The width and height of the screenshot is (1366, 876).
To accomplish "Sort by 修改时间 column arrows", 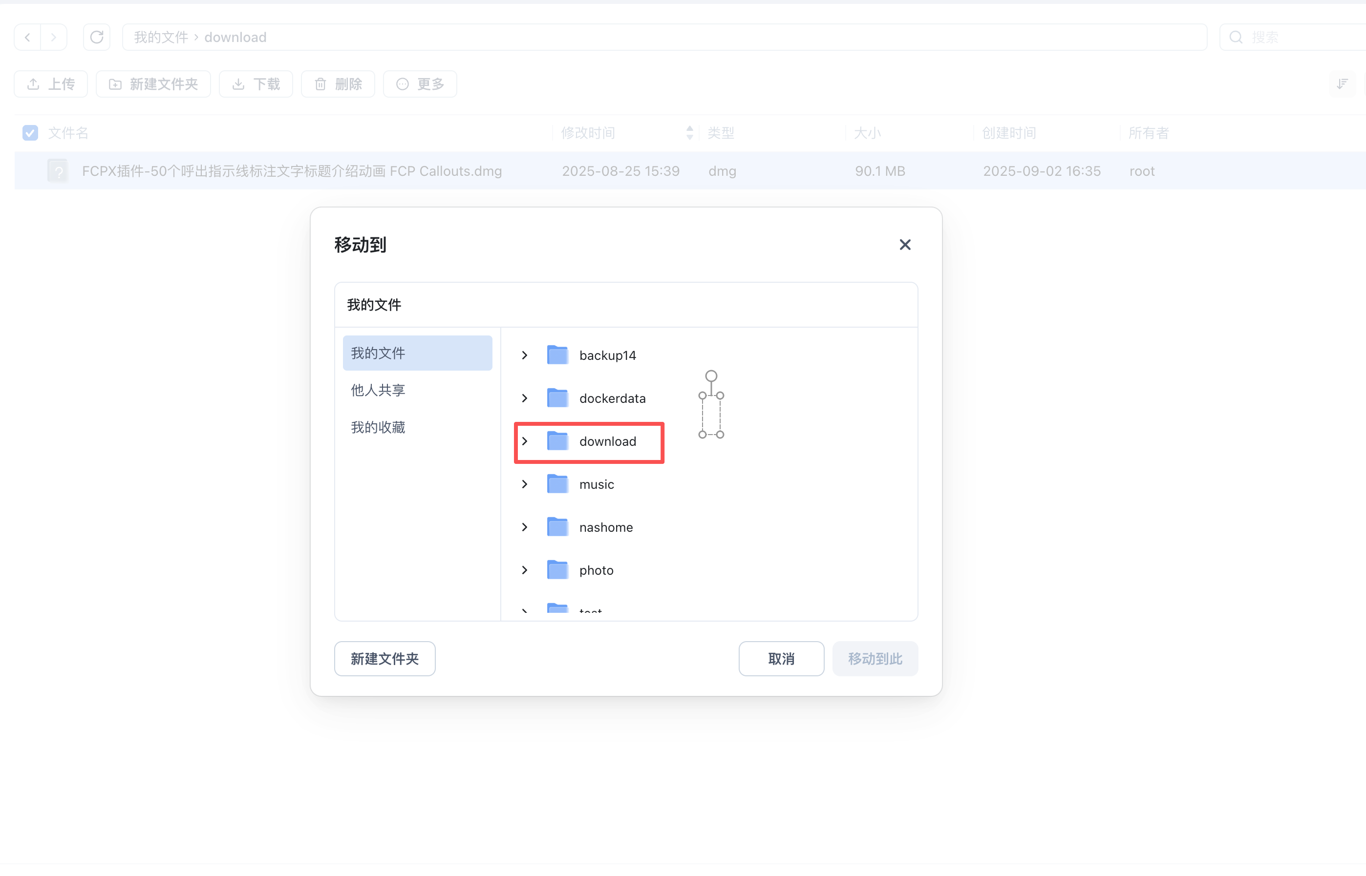I will pos(689,133).
